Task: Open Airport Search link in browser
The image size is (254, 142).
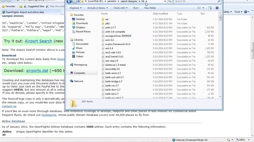Action: point(38,41)
